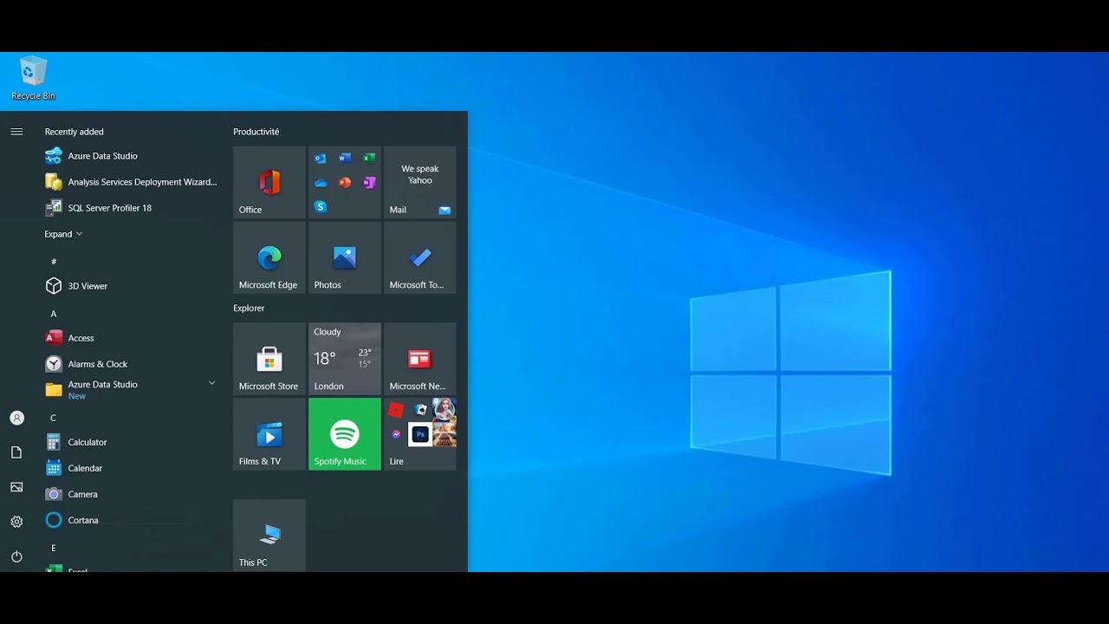Click the # section header
Screen dimensions: 1109x624
click(x=54, y=262)
